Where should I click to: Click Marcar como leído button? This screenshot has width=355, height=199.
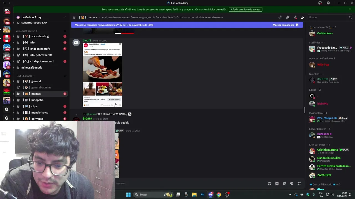(285, 25)
